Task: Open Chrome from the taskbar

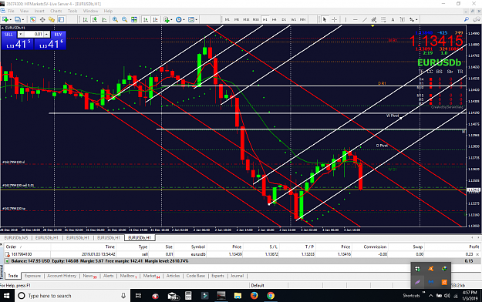Action: click(x=271, y=296)
